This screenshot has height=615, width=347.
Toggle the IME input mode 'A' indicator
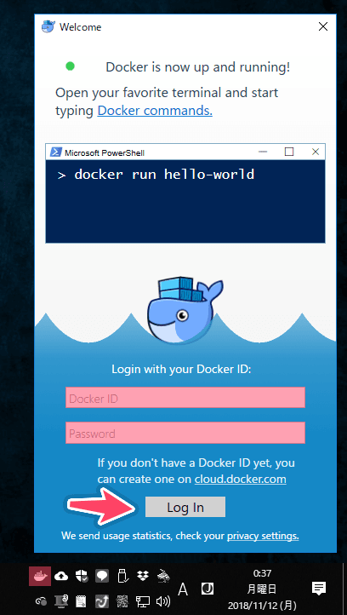coord(183,589)
